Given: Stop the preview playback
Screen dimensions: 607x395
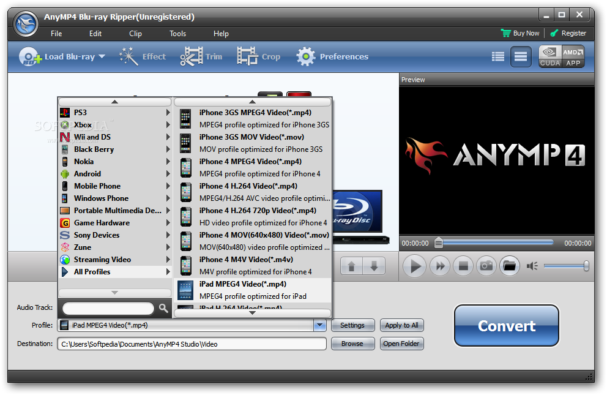Looking at the screenshot, I should (x=463, y=266).
